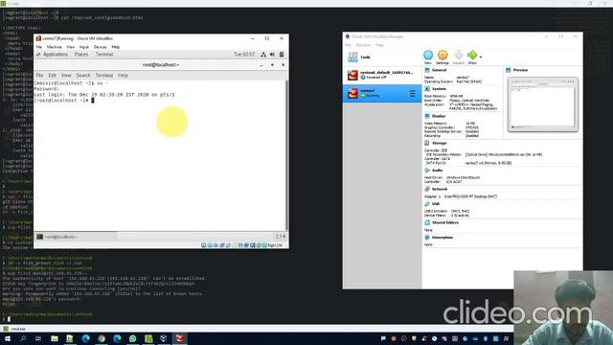
Task: Open the terminal's Search menu
Action: (x=83, y=75)
